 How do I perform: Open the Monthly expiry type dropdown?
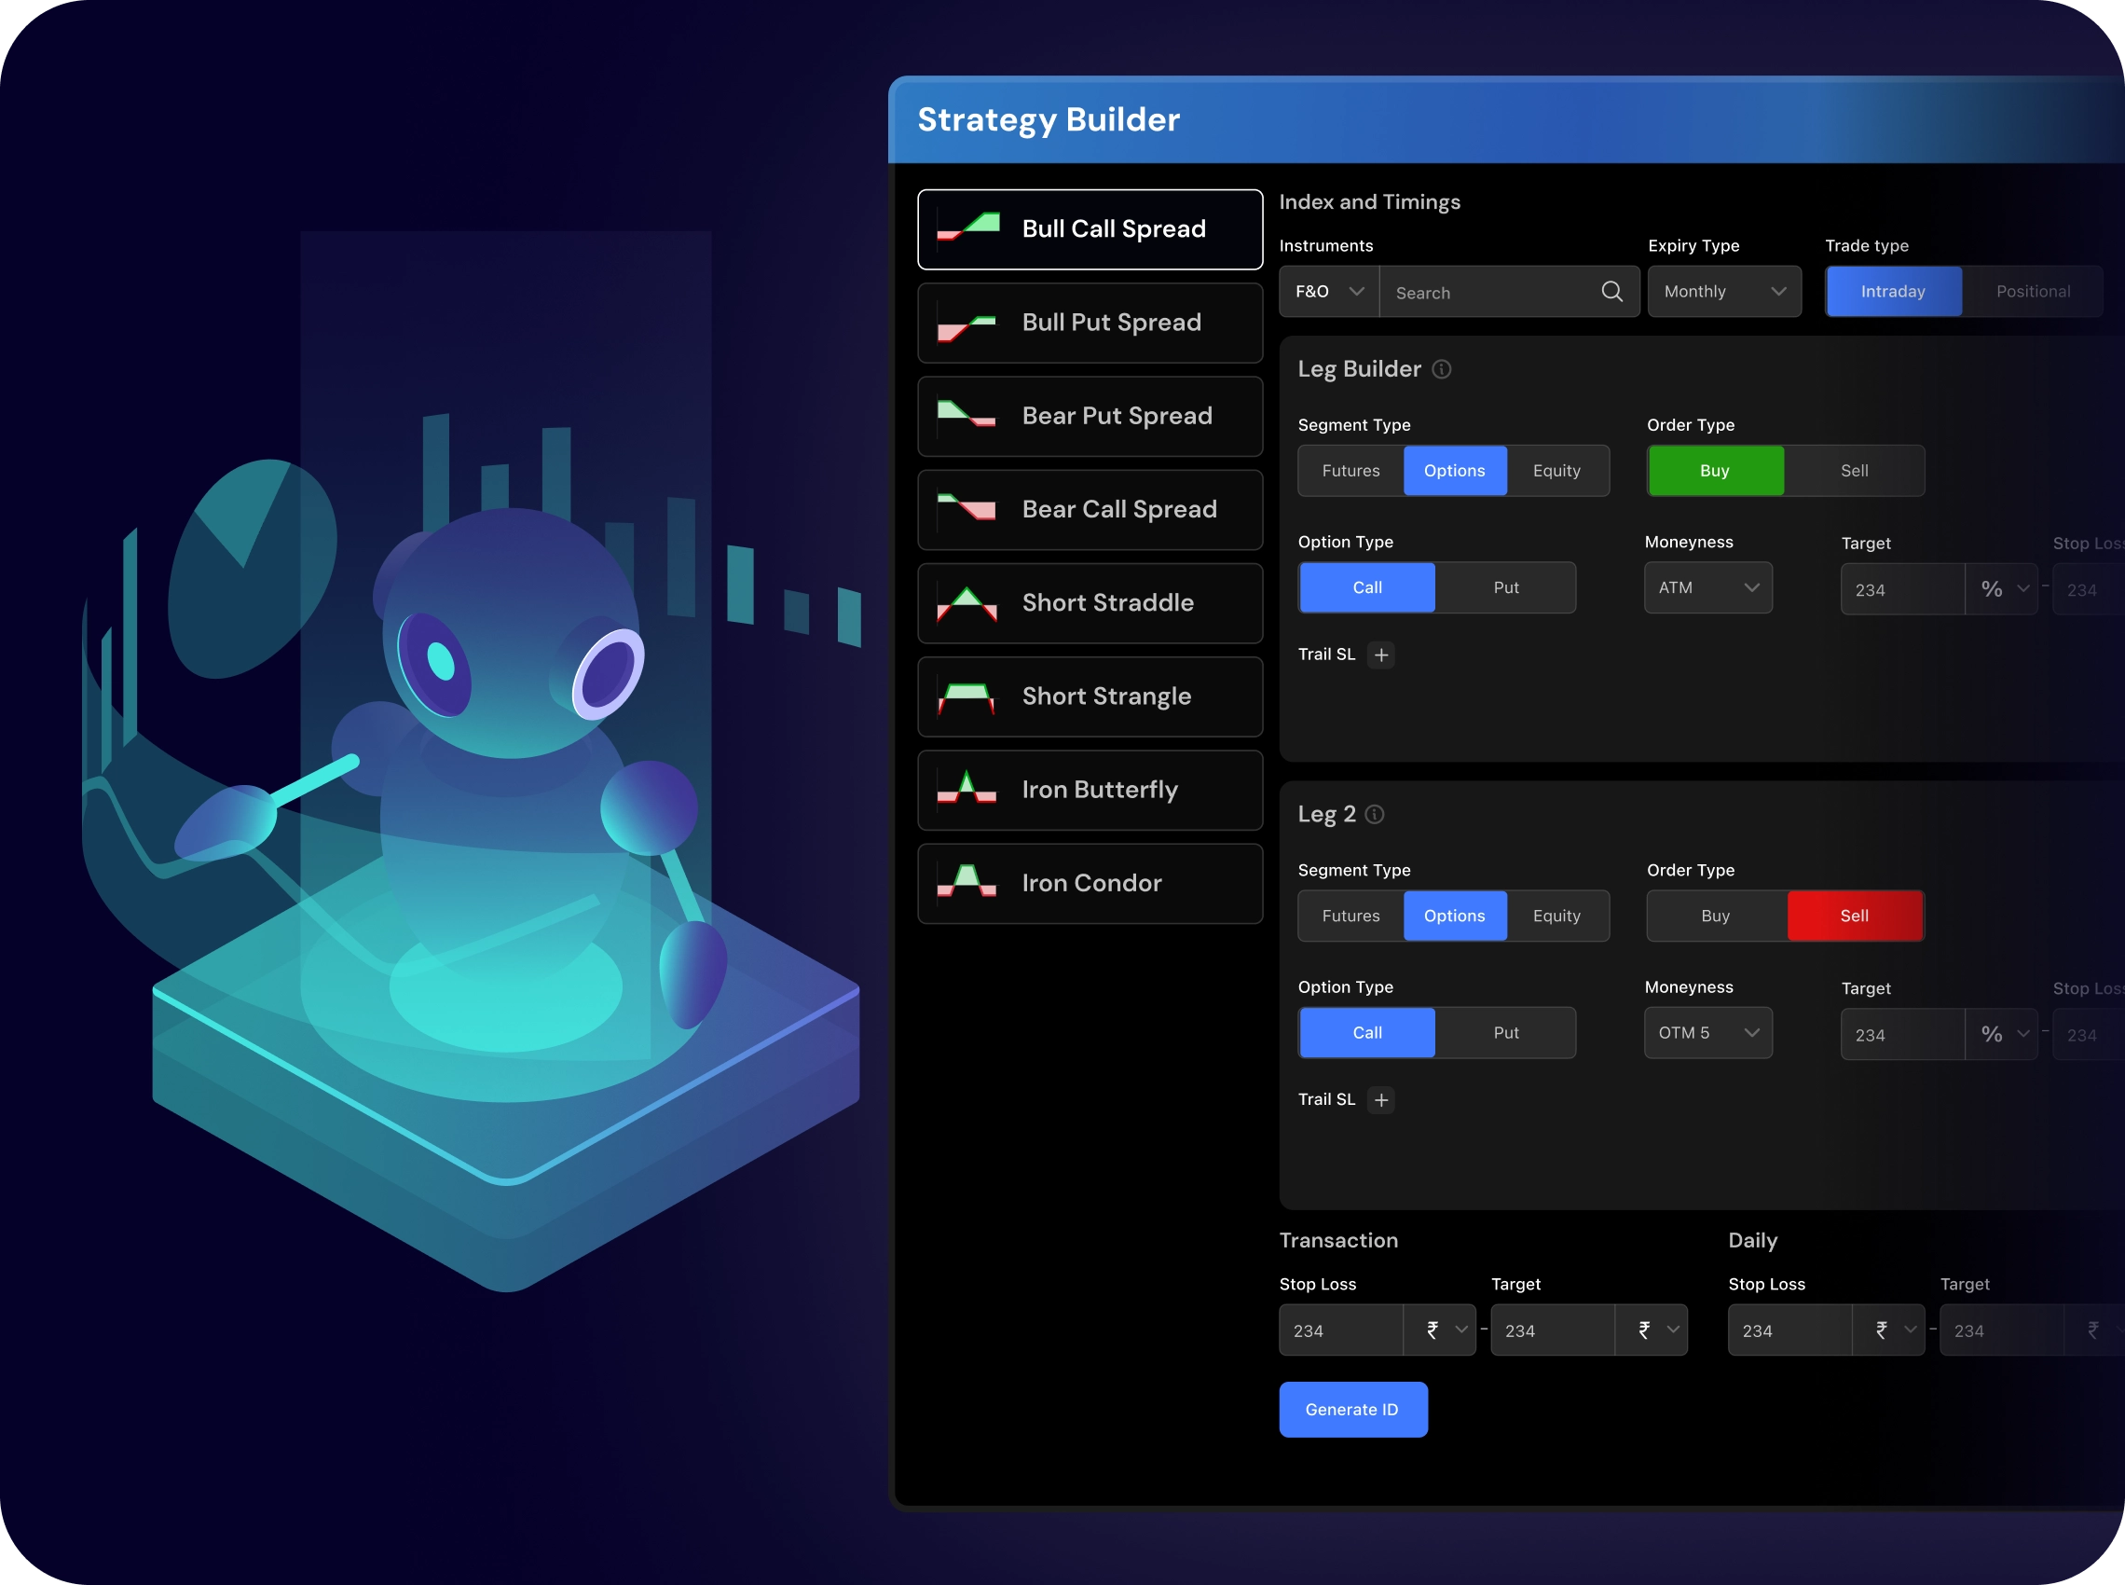click(x=1724, y=292)
